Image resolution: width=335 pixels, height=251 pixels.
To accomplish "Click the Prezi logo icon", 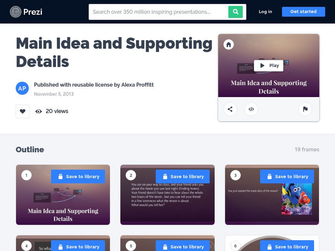I will pyautogui.click(x=15, y=12).
